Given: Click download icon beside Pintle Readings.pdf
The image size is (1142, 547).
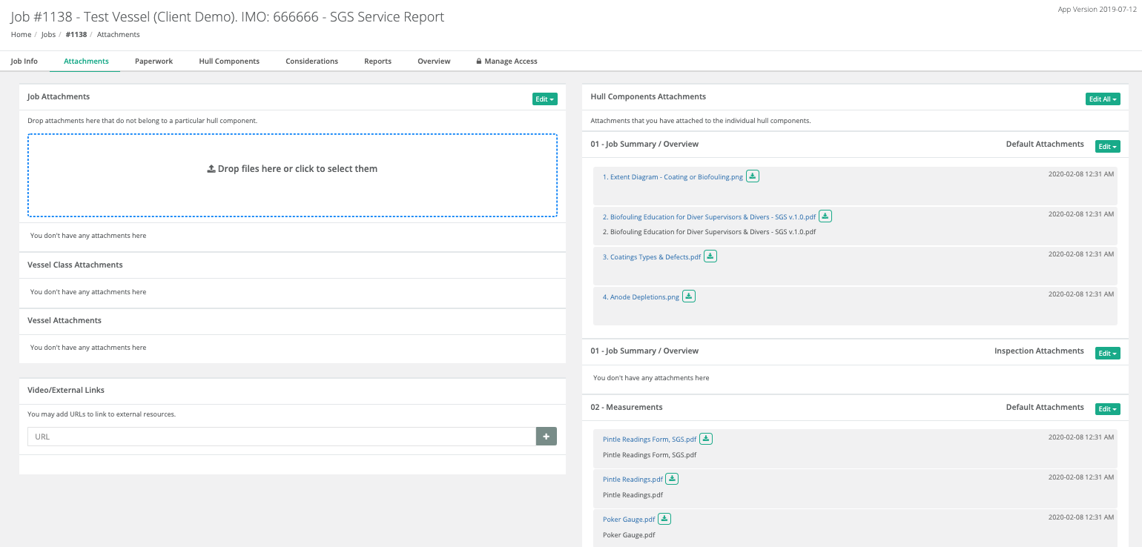Looking at the screenshot, I should pyautogui.click(x=672, y=479).
